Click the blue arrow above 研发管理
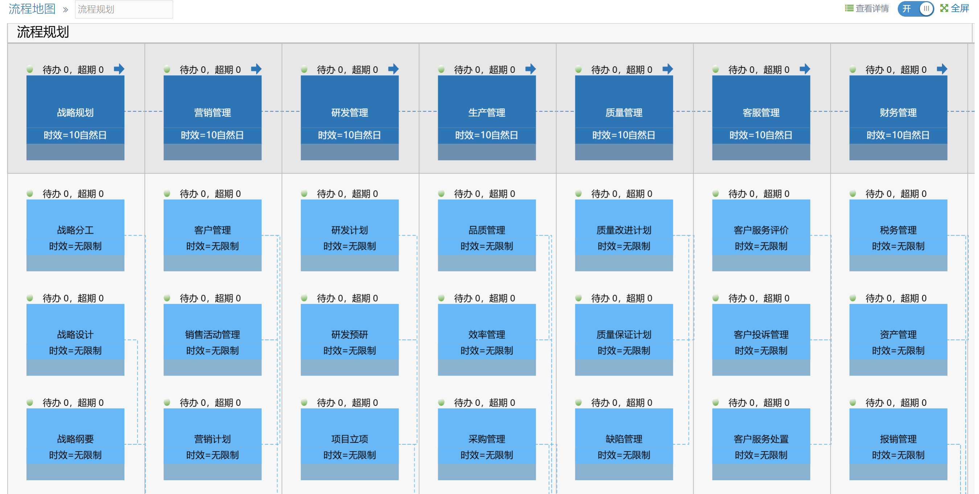The width and height of the screenshot is (979, 494). click(393, 69)
